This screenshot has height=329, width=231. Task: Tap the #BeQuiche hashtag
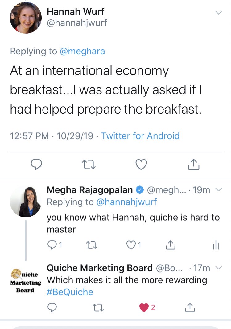click(70, 292)
